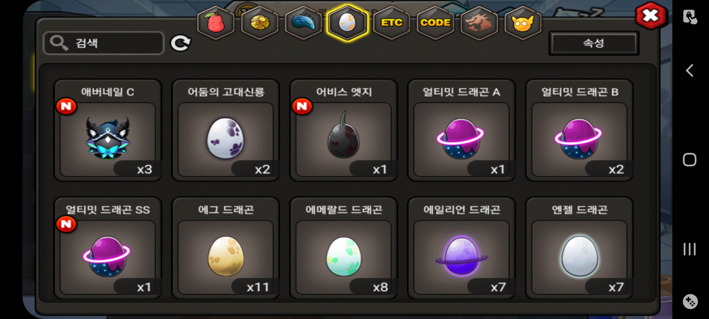The width and height of the screenshot is (709, 319).
Task: Click the refresh arrow next to search
Action: (180, 43)
